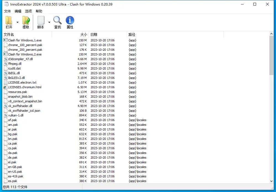Select the el.pak file name
This screenshot has width=276, height=192.
point(12,162)
